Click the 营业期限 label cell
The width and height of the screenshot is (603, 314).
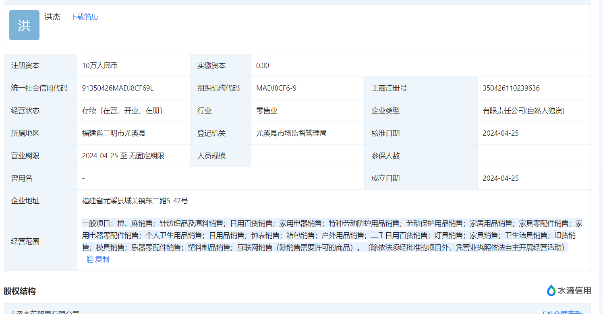[40, 156]
